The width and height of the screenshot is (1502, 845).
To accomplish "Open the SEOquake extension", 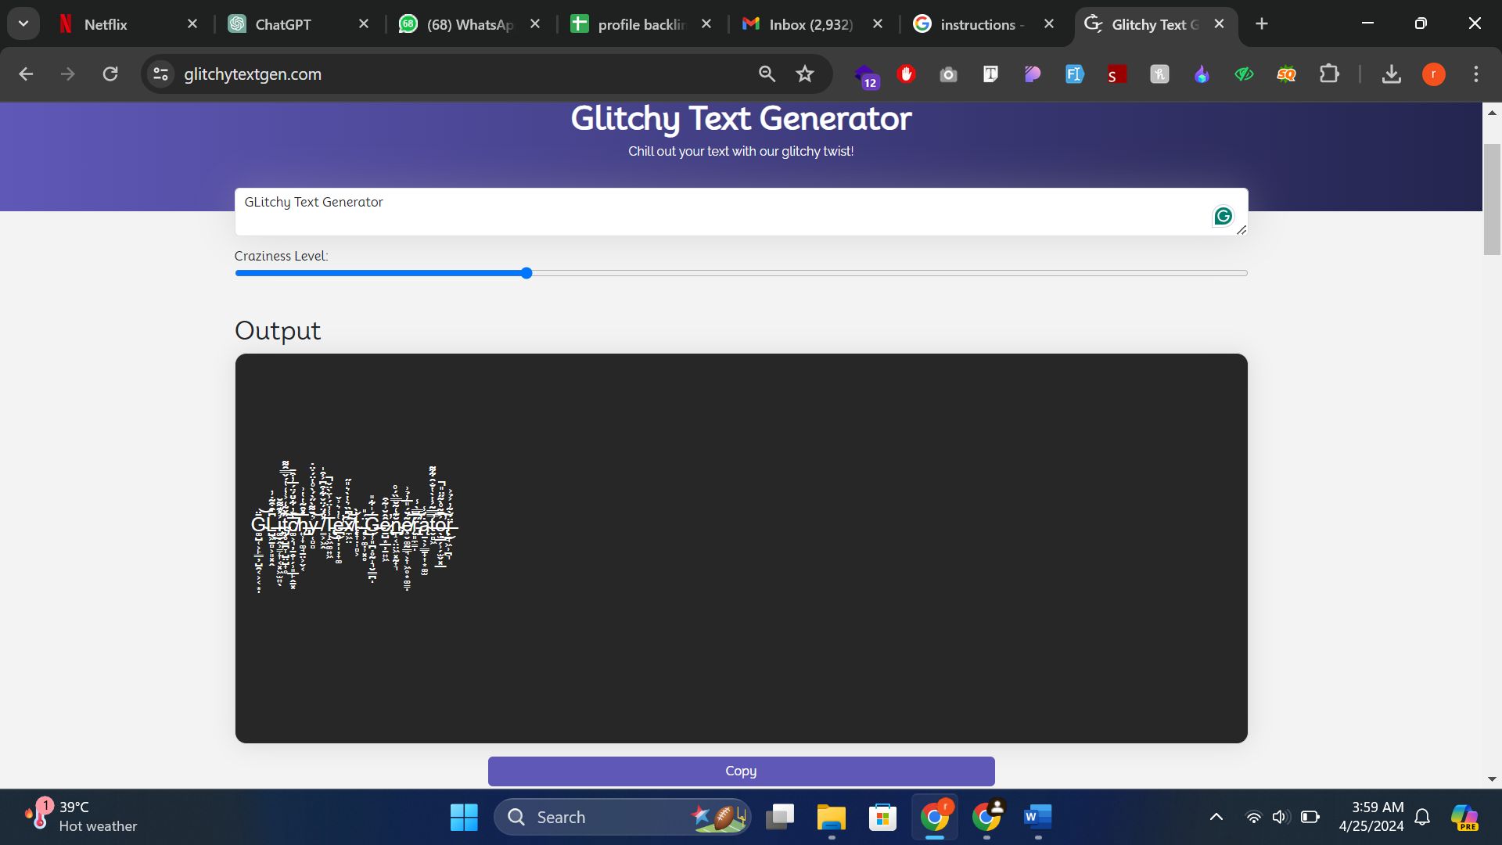I will click(1287, 74).
